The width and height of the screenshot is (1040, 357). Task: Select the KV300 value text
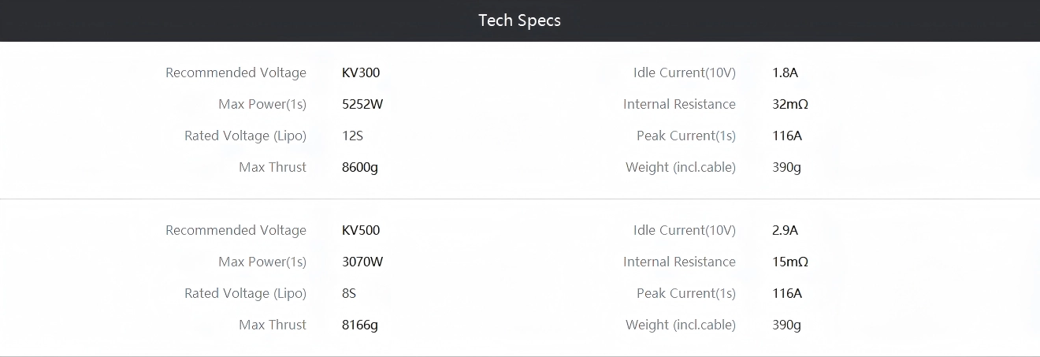[x=361, y=73]
